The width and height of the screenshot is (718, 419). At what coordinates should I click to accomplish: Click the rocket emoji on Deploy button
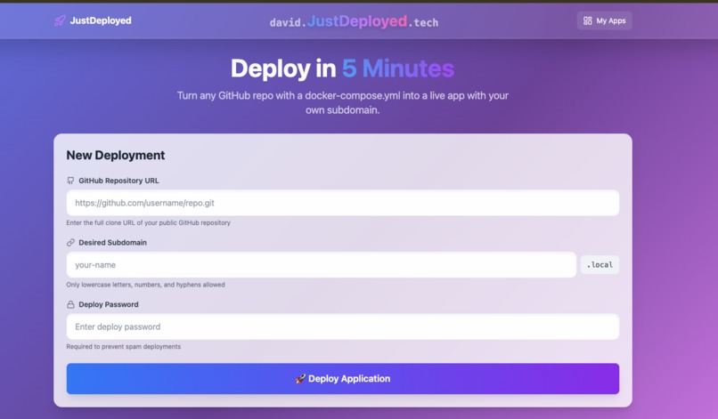pyautogui.click(x=300, y=379)
